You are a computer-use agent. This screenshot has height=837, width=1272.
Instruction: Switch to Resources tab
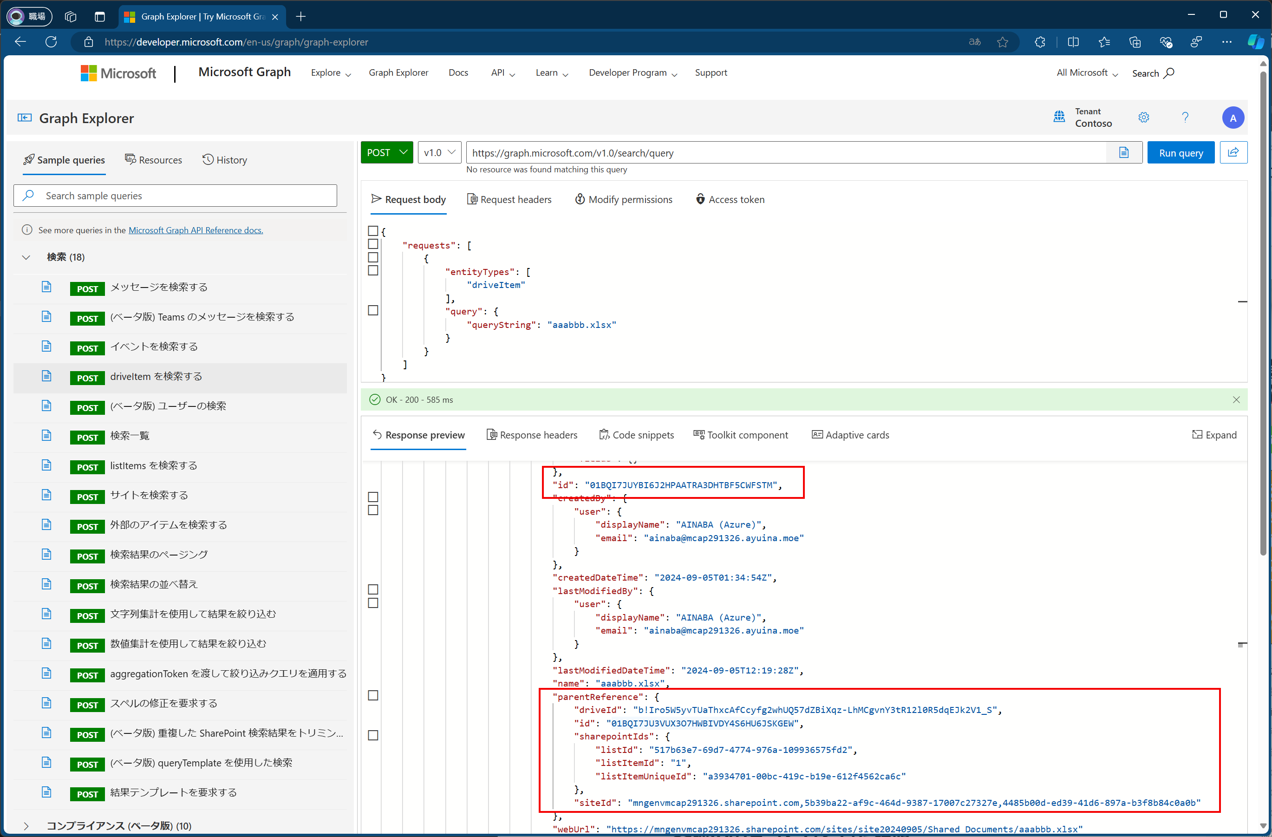(153, 160)
